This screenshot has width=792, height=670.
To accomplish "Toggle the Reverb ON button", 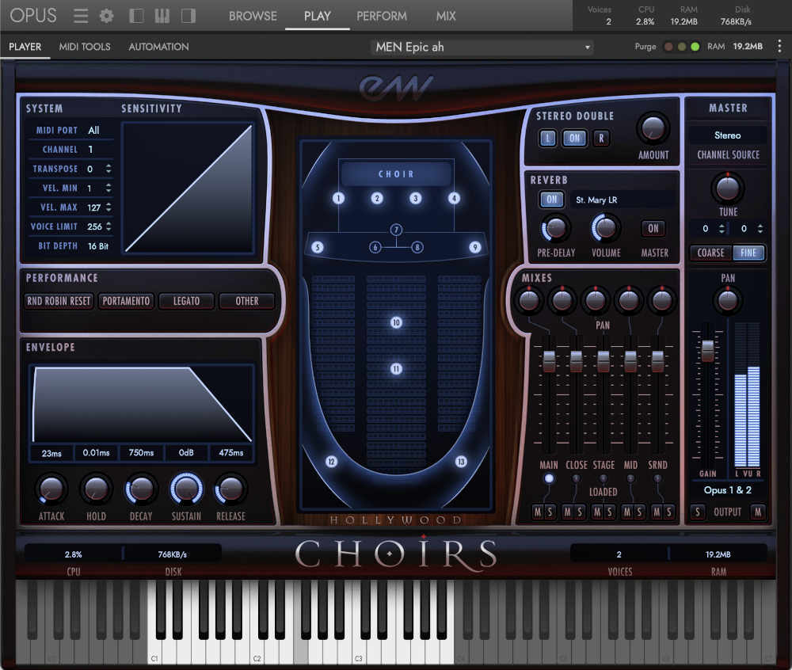I will pyautogui.click(x=552, y=200).
